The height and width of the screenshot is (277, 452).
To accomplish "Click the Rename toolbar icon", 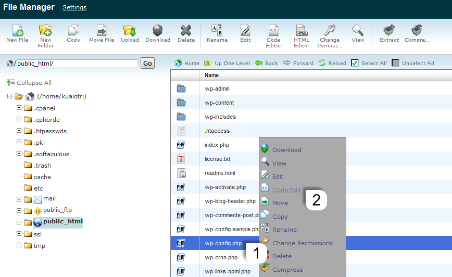I will pyautogui.click(x=217, y=31).
